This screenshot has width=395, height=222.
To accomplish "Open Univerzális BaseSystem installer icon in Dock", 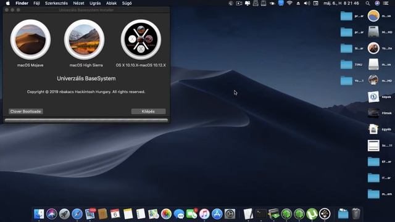I will pos(325,214).
